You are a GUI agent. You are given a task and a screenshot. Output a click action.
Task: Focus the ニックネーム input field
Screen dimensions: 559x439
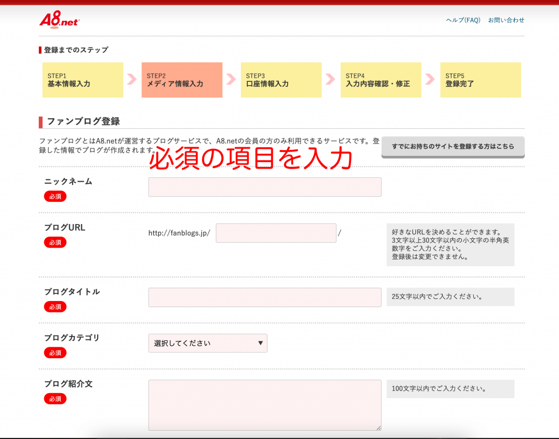point(265,187)
